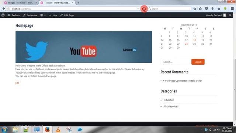The width and height of the screenshot is (236, 133).
Task: Open the Snipping Tool scissors in taskbar
Action: [69, 130]
